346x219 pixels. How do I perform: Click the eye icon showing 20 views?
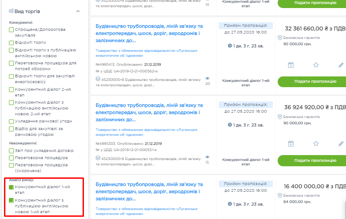tap(207, 78)
